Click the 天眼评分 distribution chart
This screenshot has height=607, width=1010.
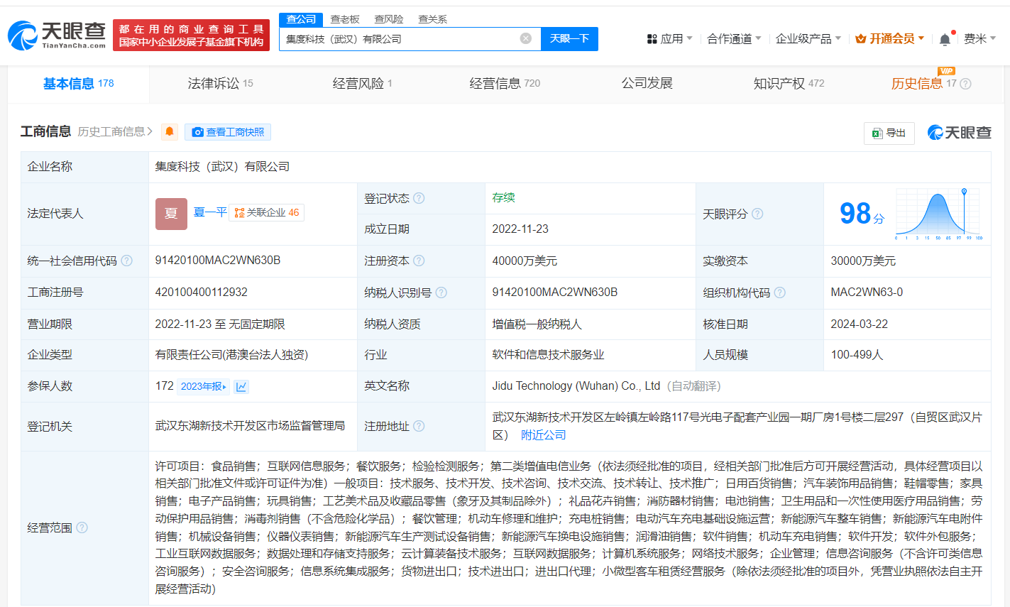click(x=938, y=214)
